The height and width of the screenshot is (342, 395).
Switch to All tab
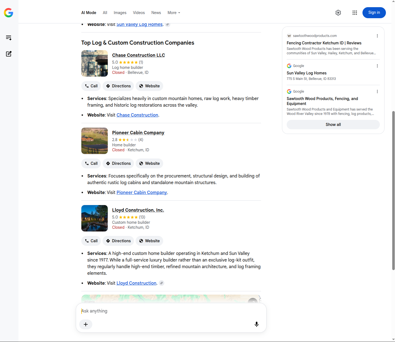point(105,13)
